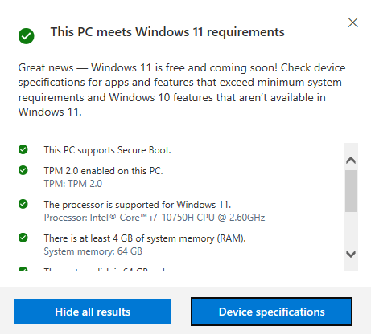Image resolution: width=371 pixels, height=334 pixels.
Task: Click the 'TPM: TPM 2.0' detail text
Action: tap(73, 184)
